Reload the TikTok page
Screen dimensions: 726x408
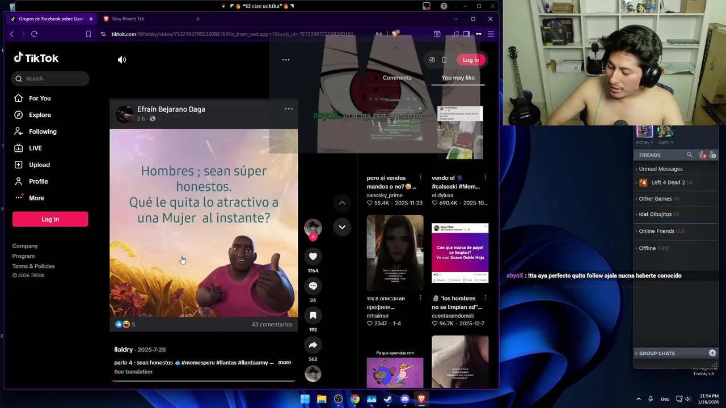(34, 34)
